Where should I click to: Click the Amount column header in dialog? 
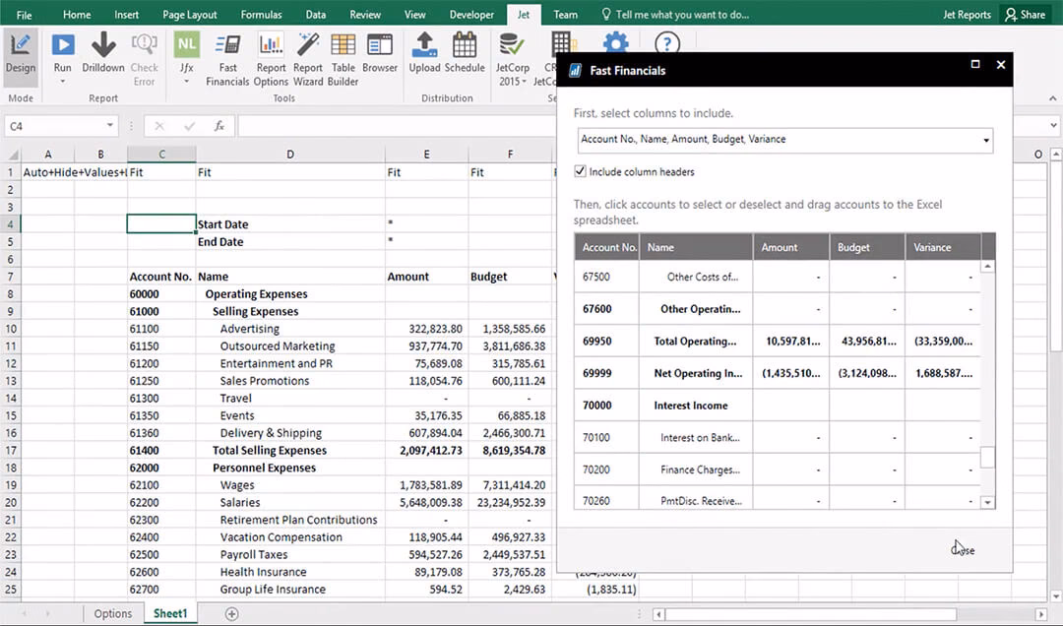pyautogui.click(x=791, y=248)
